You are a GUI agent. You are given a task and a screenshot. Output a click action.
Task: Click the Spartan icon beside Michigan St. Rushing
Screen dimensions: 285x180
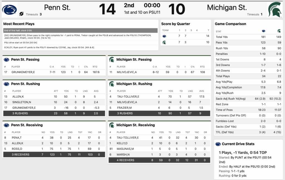(x=112, y=84)
